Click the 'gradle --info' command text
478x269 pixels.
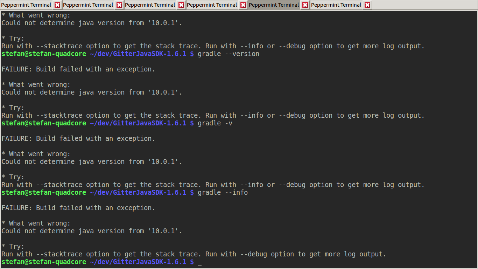[223, 193]
